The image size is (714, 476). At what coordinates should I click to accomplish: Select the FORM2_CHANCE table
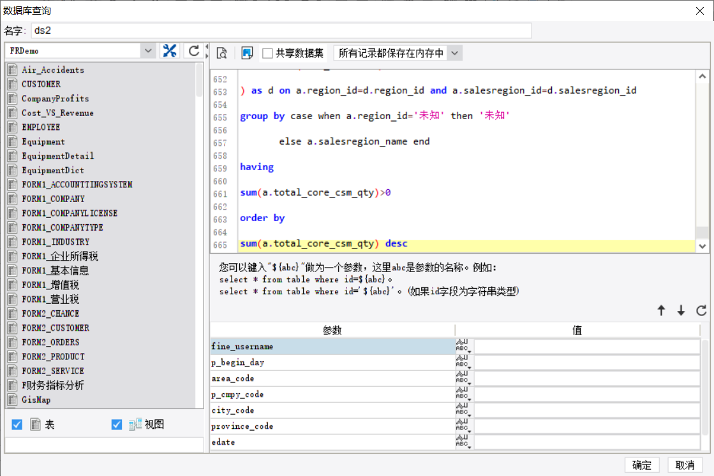tap(50, 314)
